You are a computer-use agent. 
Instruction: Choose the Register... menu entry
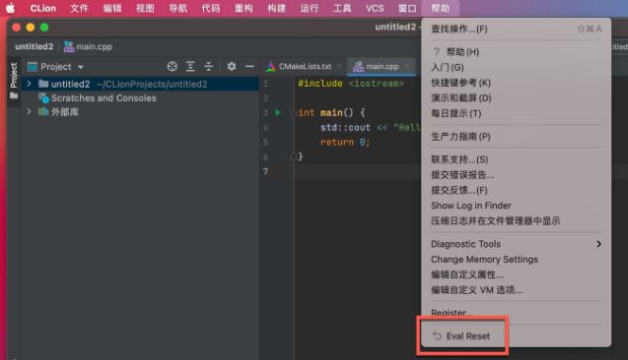coord(516,313)
